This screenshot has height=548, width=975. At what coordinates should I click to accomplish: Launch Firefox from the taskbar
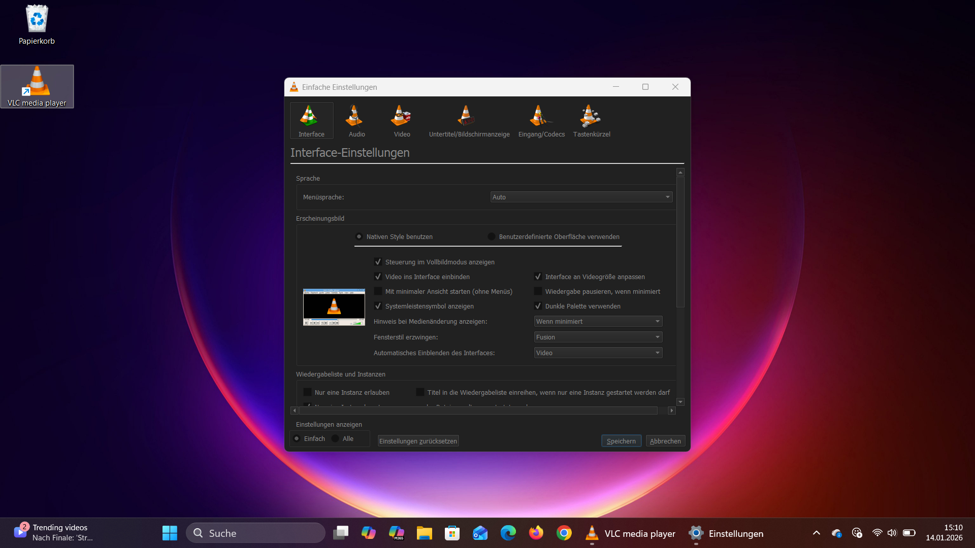pyautogui.click(x=536, y=533)
